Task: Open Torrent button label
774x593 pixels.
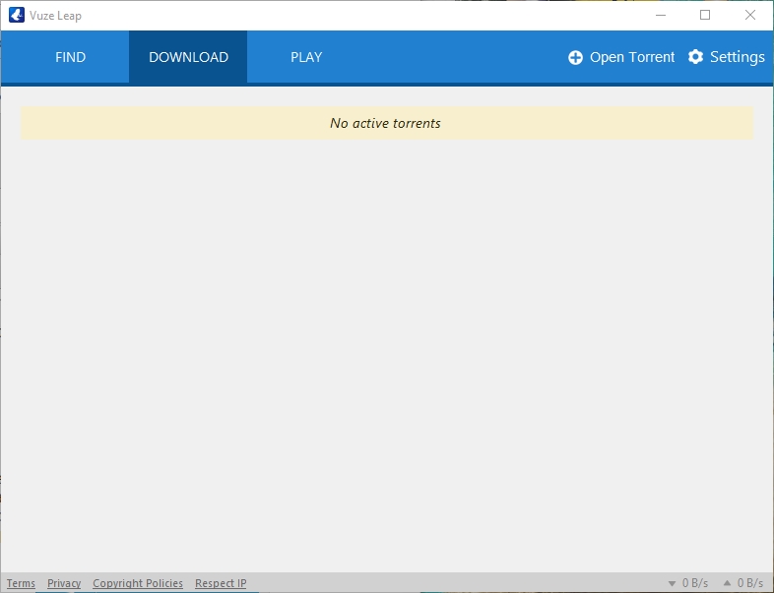Action: (632, 58)
